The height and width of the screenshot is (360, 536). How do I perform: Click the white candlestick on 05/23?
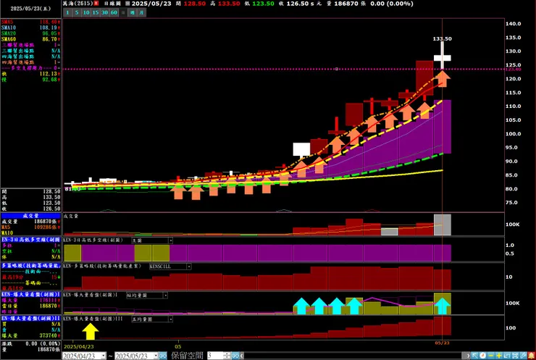443,58
